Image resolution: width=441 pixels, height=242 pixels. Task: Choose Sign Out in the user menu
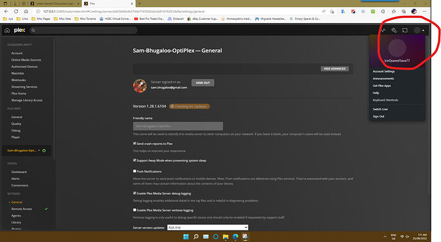point(378,116)
